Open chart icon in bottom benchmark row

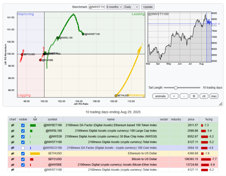click(x=13, y=170)
